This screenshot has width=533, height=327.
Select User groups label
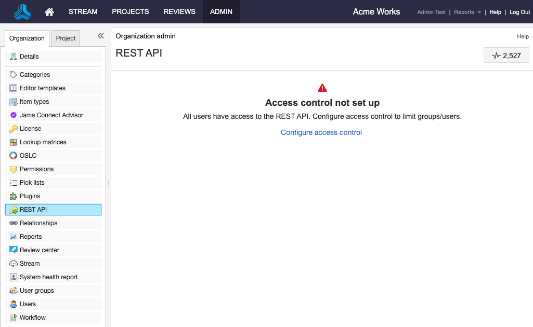pos(37,291)
